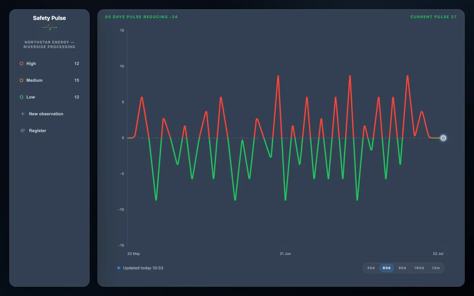Click the Updated today 10:33 text
Screen dimensions: 474x296
pos(143,268)
